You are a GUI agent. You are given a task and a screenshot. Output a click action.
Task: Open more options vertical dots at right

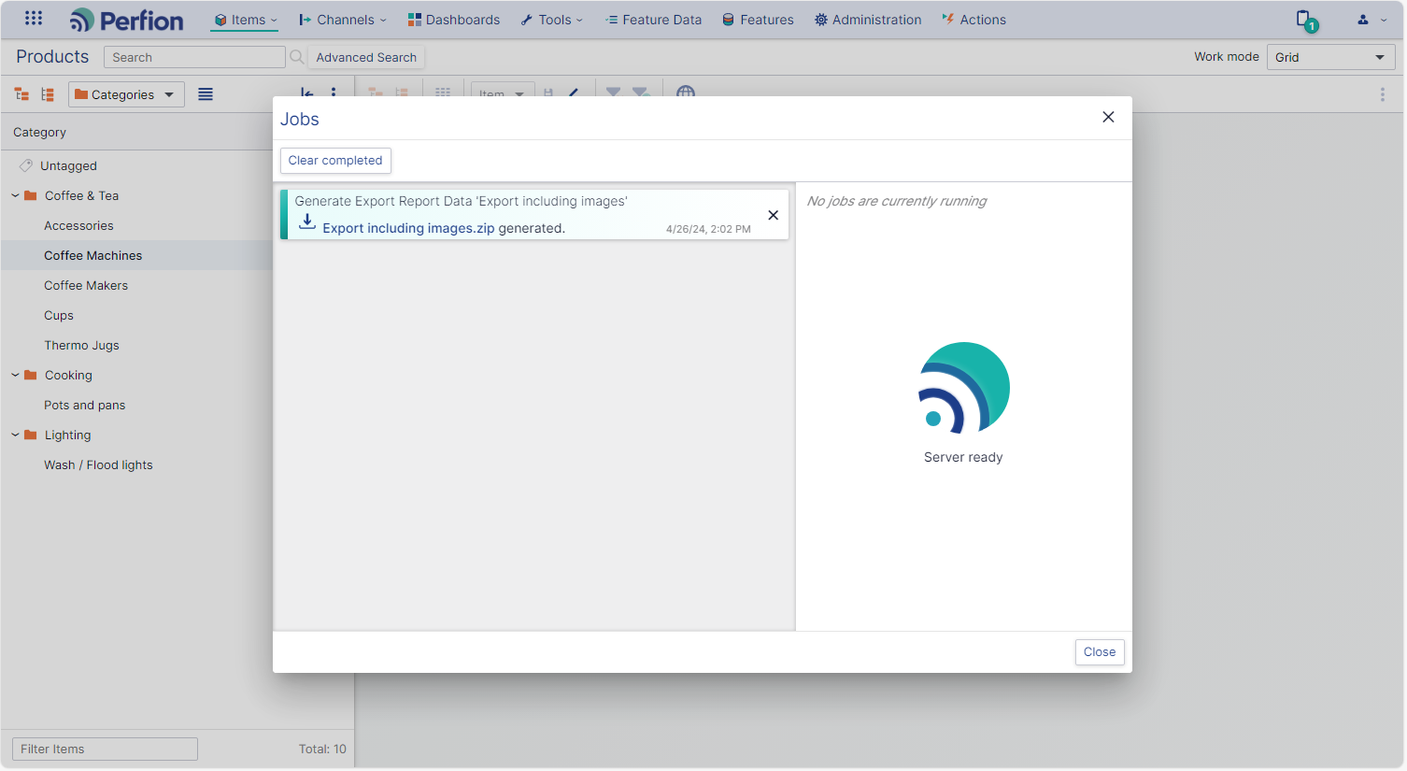click(x=1383, y=94)
